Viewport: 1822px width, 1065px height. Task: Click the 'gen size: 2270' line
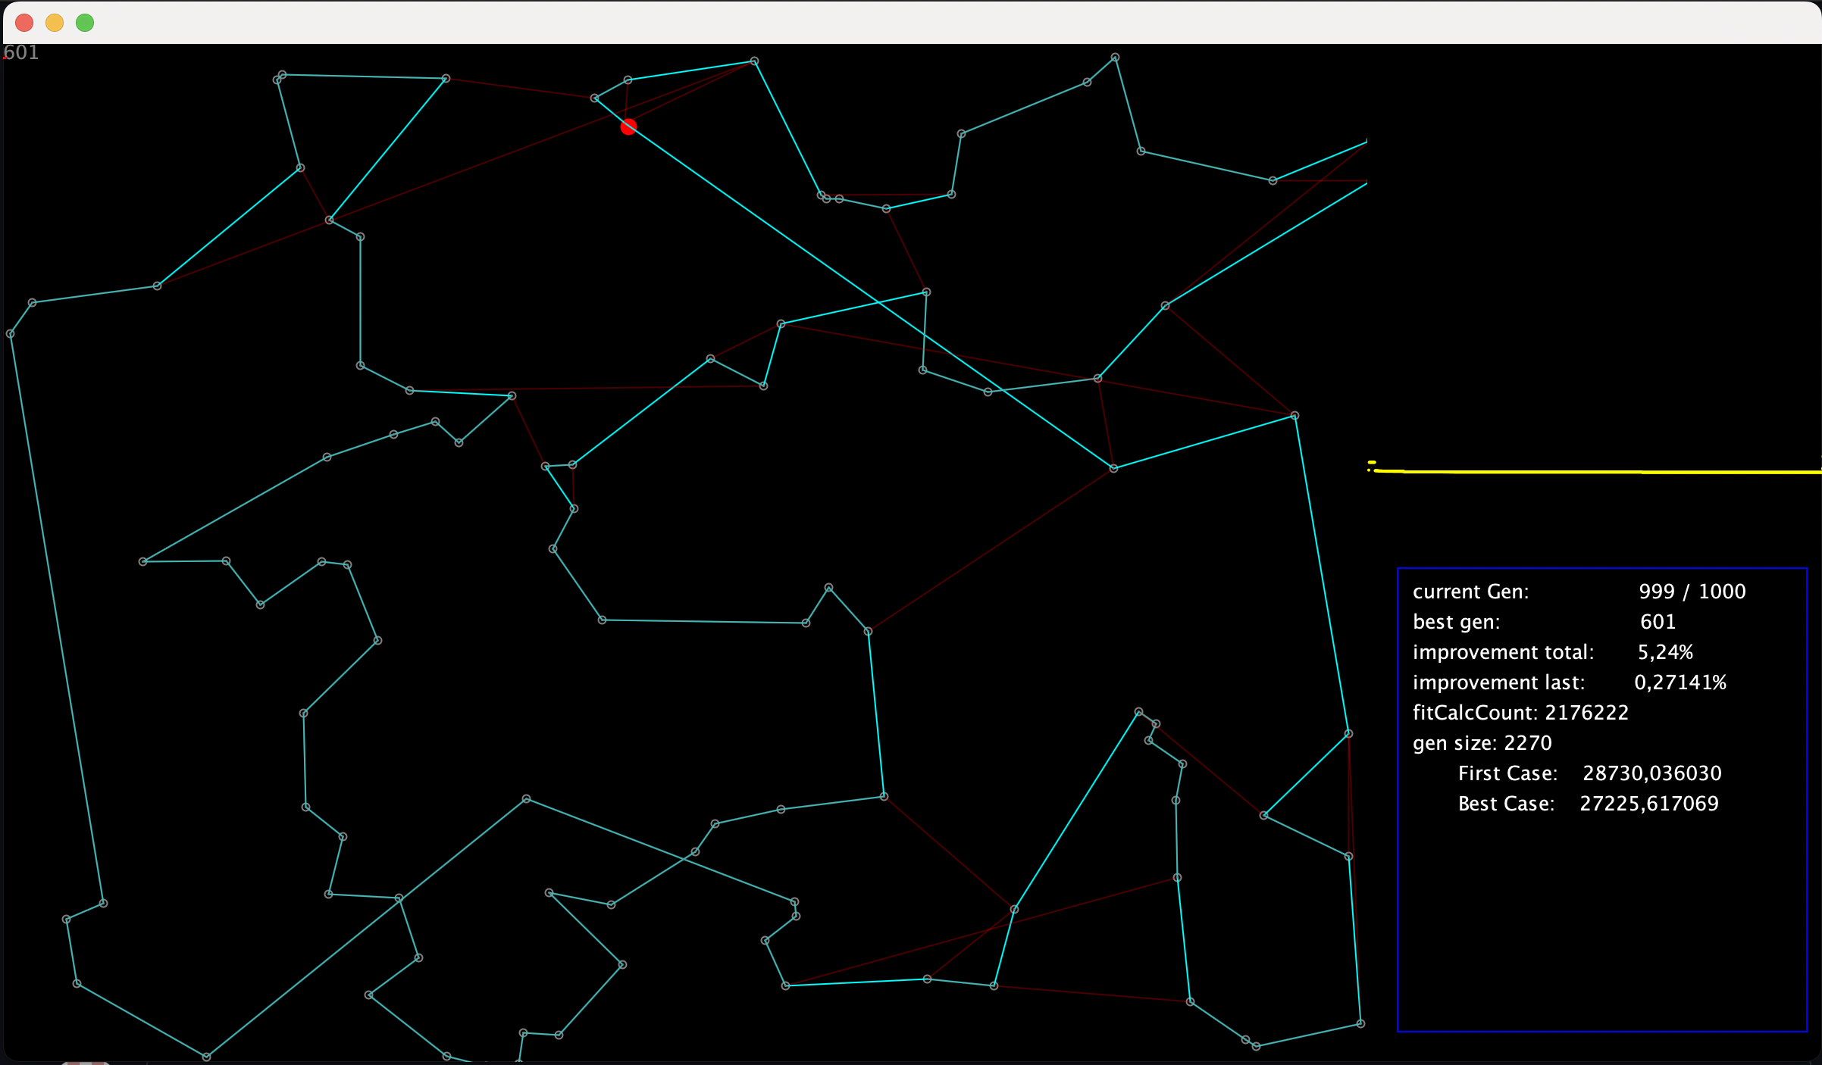click(1482, 743)
